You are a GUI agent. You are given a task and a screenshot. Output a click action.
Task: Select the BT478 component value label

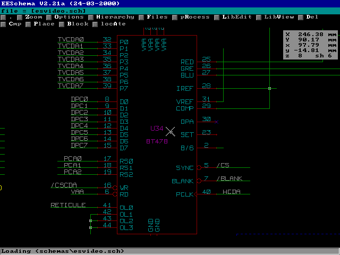[x=157, y=141]
